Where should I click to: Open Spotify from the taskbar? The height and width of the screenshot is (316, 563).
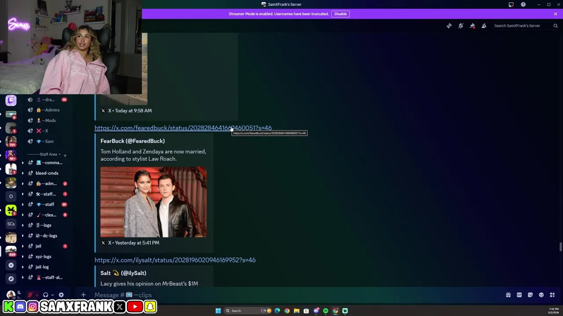coord(325,311)
